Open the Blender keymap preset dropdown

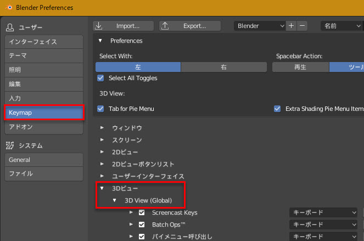coord(260,26)
